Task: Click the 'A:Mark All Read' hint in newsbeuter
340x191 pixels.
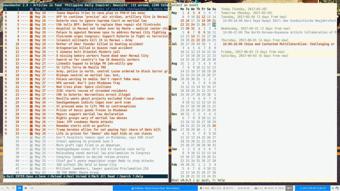Action: pyautogui.click(x=97, y=176)
